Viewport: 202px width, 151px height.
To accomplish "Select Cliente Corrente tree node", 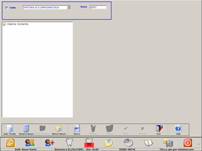I will [18, 24].
